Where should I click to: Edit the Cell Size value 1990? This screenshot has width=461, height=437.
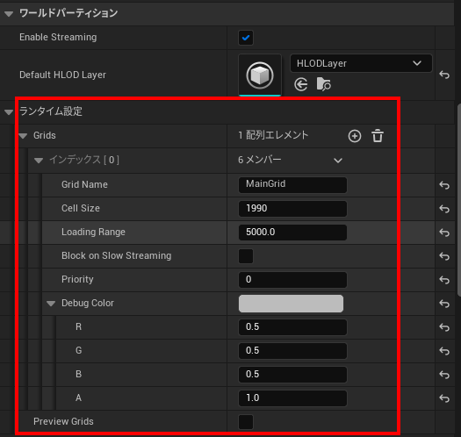[x=292, y=209]
